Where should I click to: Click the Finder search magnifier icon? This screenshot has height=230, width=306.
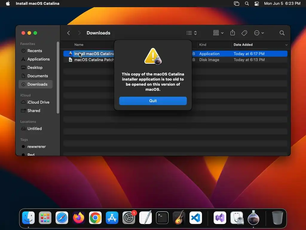(x=282, y=33)
